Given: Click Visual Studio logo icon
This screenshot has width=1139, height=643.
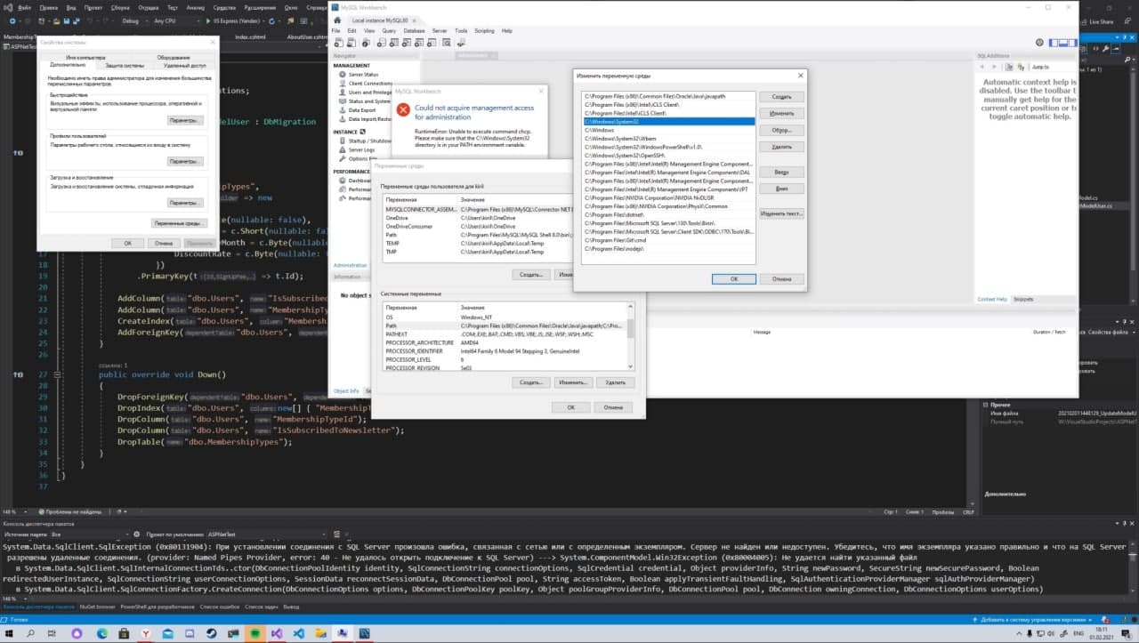Looking at the screenshot, I should point(9,7).
